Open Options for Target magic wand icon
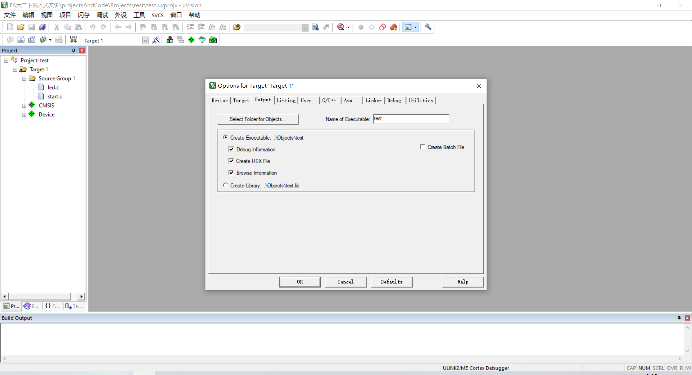This screenshot has height=375, width=692. coord(156,40)
